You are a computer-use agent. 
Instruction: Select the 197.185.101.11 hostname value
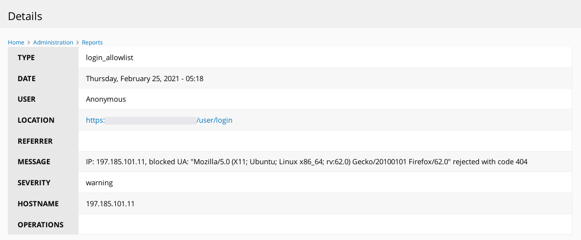110,204
